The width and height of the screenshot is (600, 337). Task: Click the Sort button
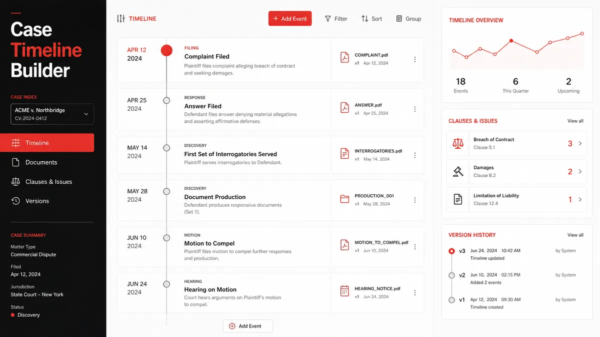click(371, 18)
